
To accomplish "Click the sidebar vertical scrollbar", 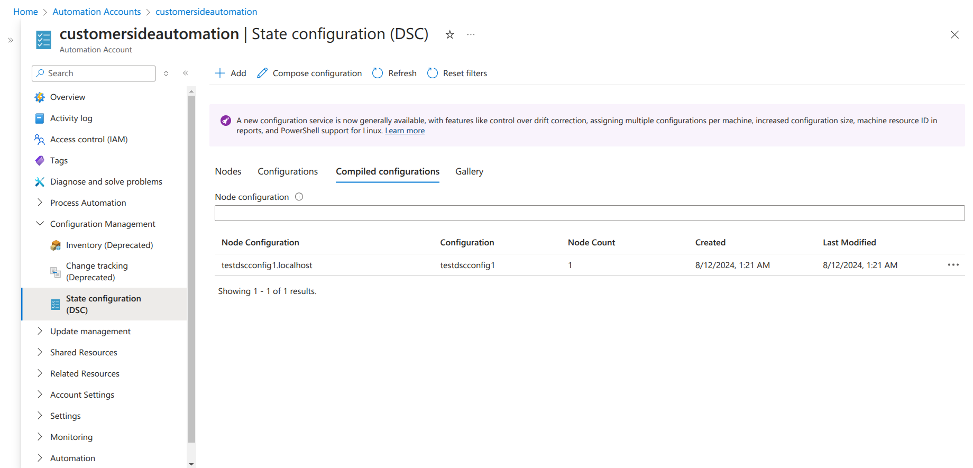I will click(191, 269).
